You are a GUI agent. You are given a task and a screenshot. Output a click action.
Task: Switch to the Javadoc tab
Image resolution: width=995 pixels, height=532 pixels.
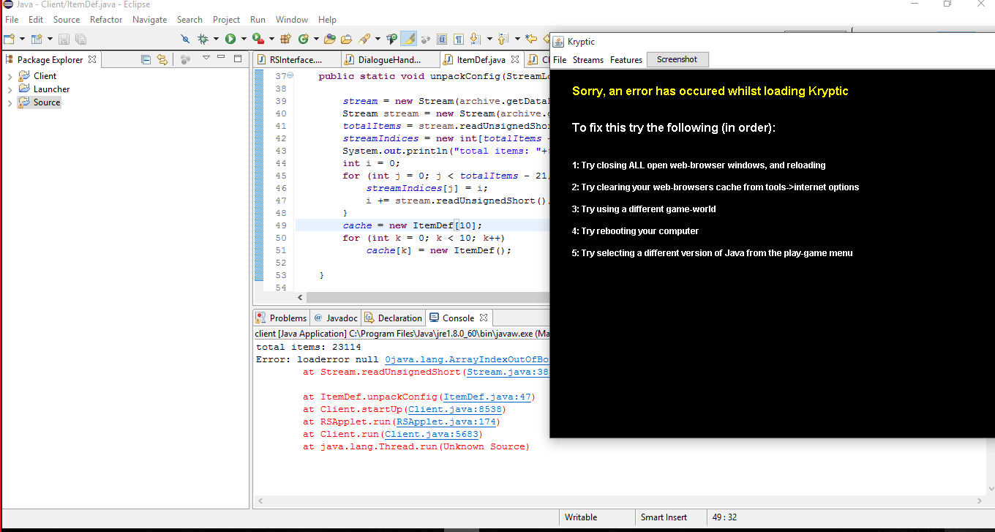click(336, 318)
